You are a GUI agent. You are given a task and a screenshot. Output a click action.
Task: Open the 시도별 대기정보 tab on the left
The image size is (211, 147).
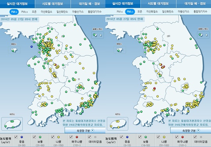[53, 4]
